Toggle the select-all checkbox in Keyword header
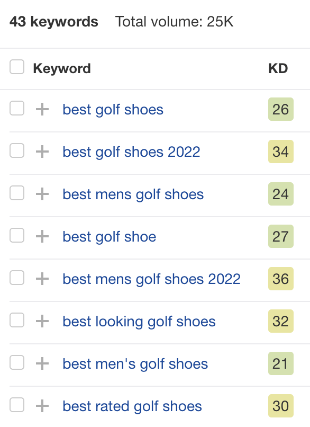Image resolution: width=310 pixels, height=427 pixels. click(x=17, y=67)
